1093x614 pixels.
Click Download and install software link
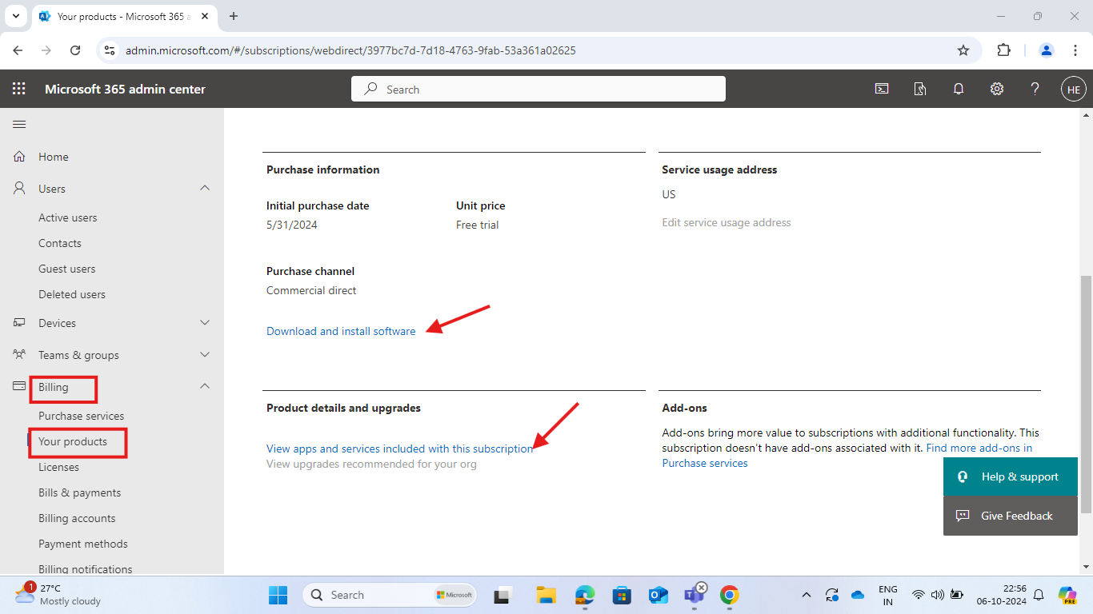(341, 331)
